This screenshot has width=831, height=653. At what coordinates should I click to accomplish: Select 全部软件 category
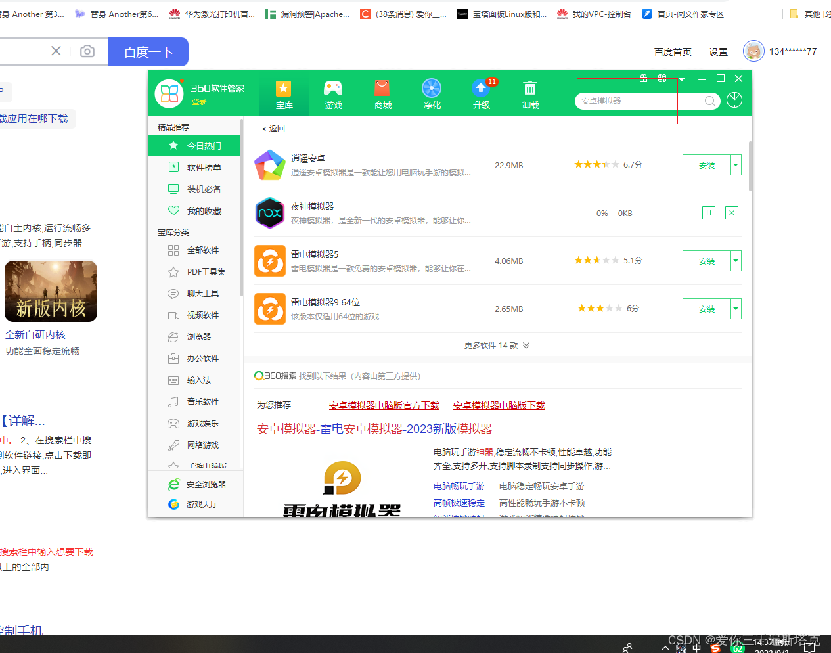click(x=194, y=250)
